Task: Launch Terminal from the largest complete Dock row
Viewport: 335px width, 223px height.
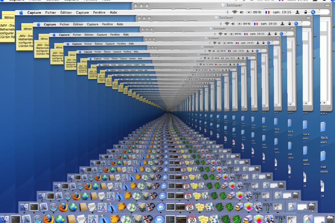Action: tap(34, 207)
